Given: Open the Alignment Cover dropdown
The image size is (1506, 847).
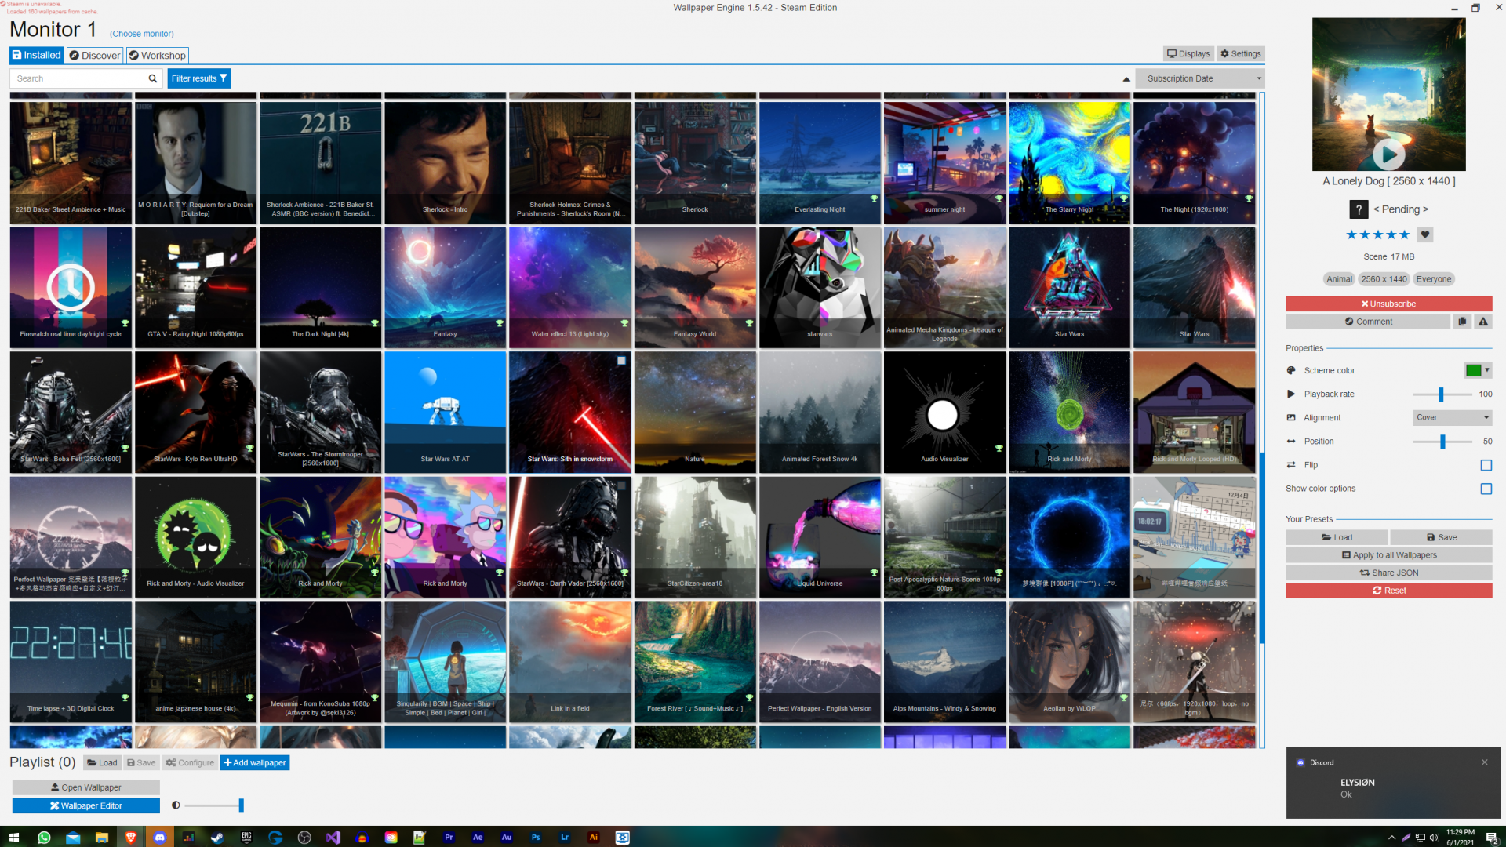Looking at the screenshot, I should click(1453, 418).
